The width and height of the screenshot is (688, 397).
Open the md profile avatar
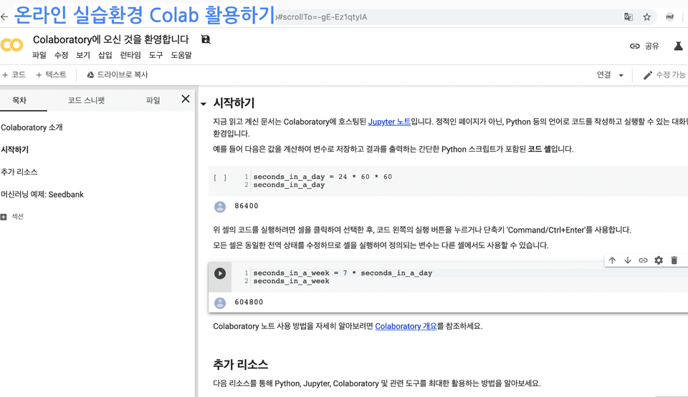click(669, 17)
